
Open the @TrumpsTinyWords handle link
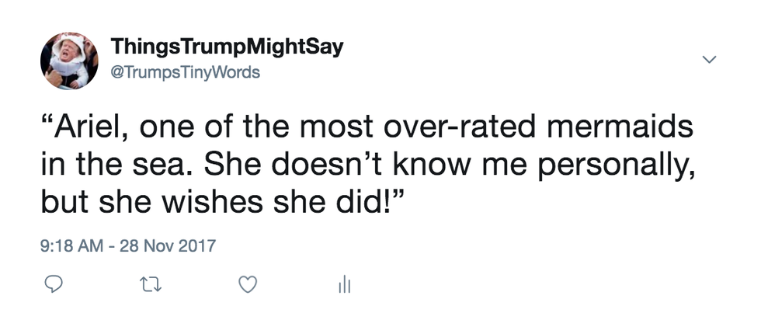pos(186,72)
